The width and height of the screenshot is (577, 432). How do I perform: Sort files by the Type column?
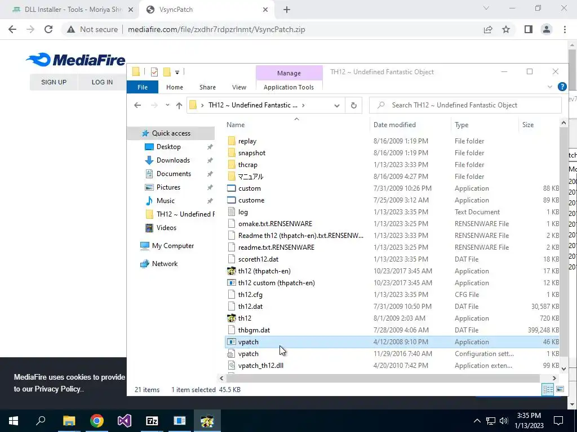pyautogui.click(x=461, y=125)
